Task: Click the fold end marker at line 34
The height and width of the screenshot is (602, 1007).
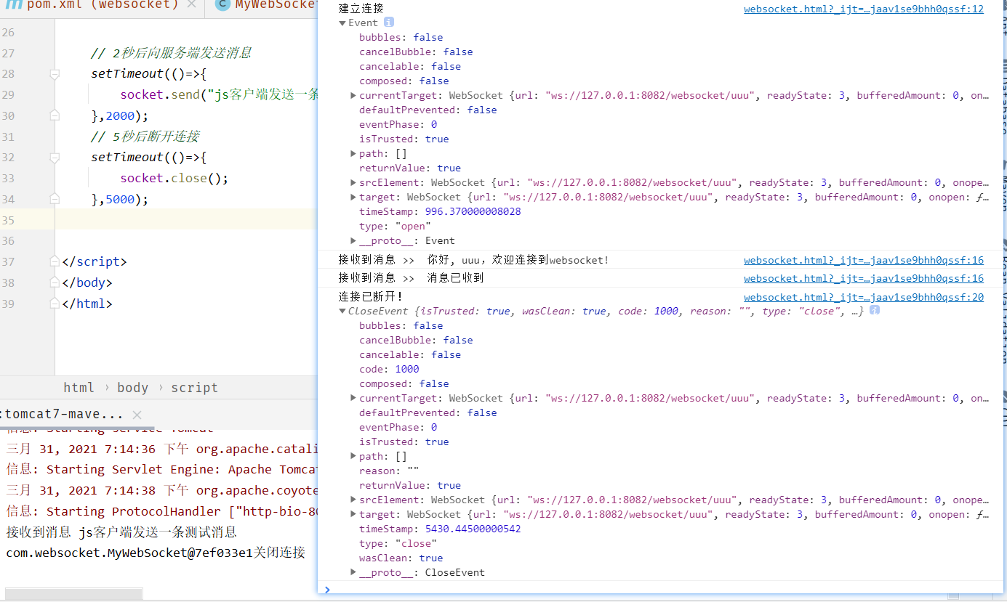Action: (x=55, y=199)
